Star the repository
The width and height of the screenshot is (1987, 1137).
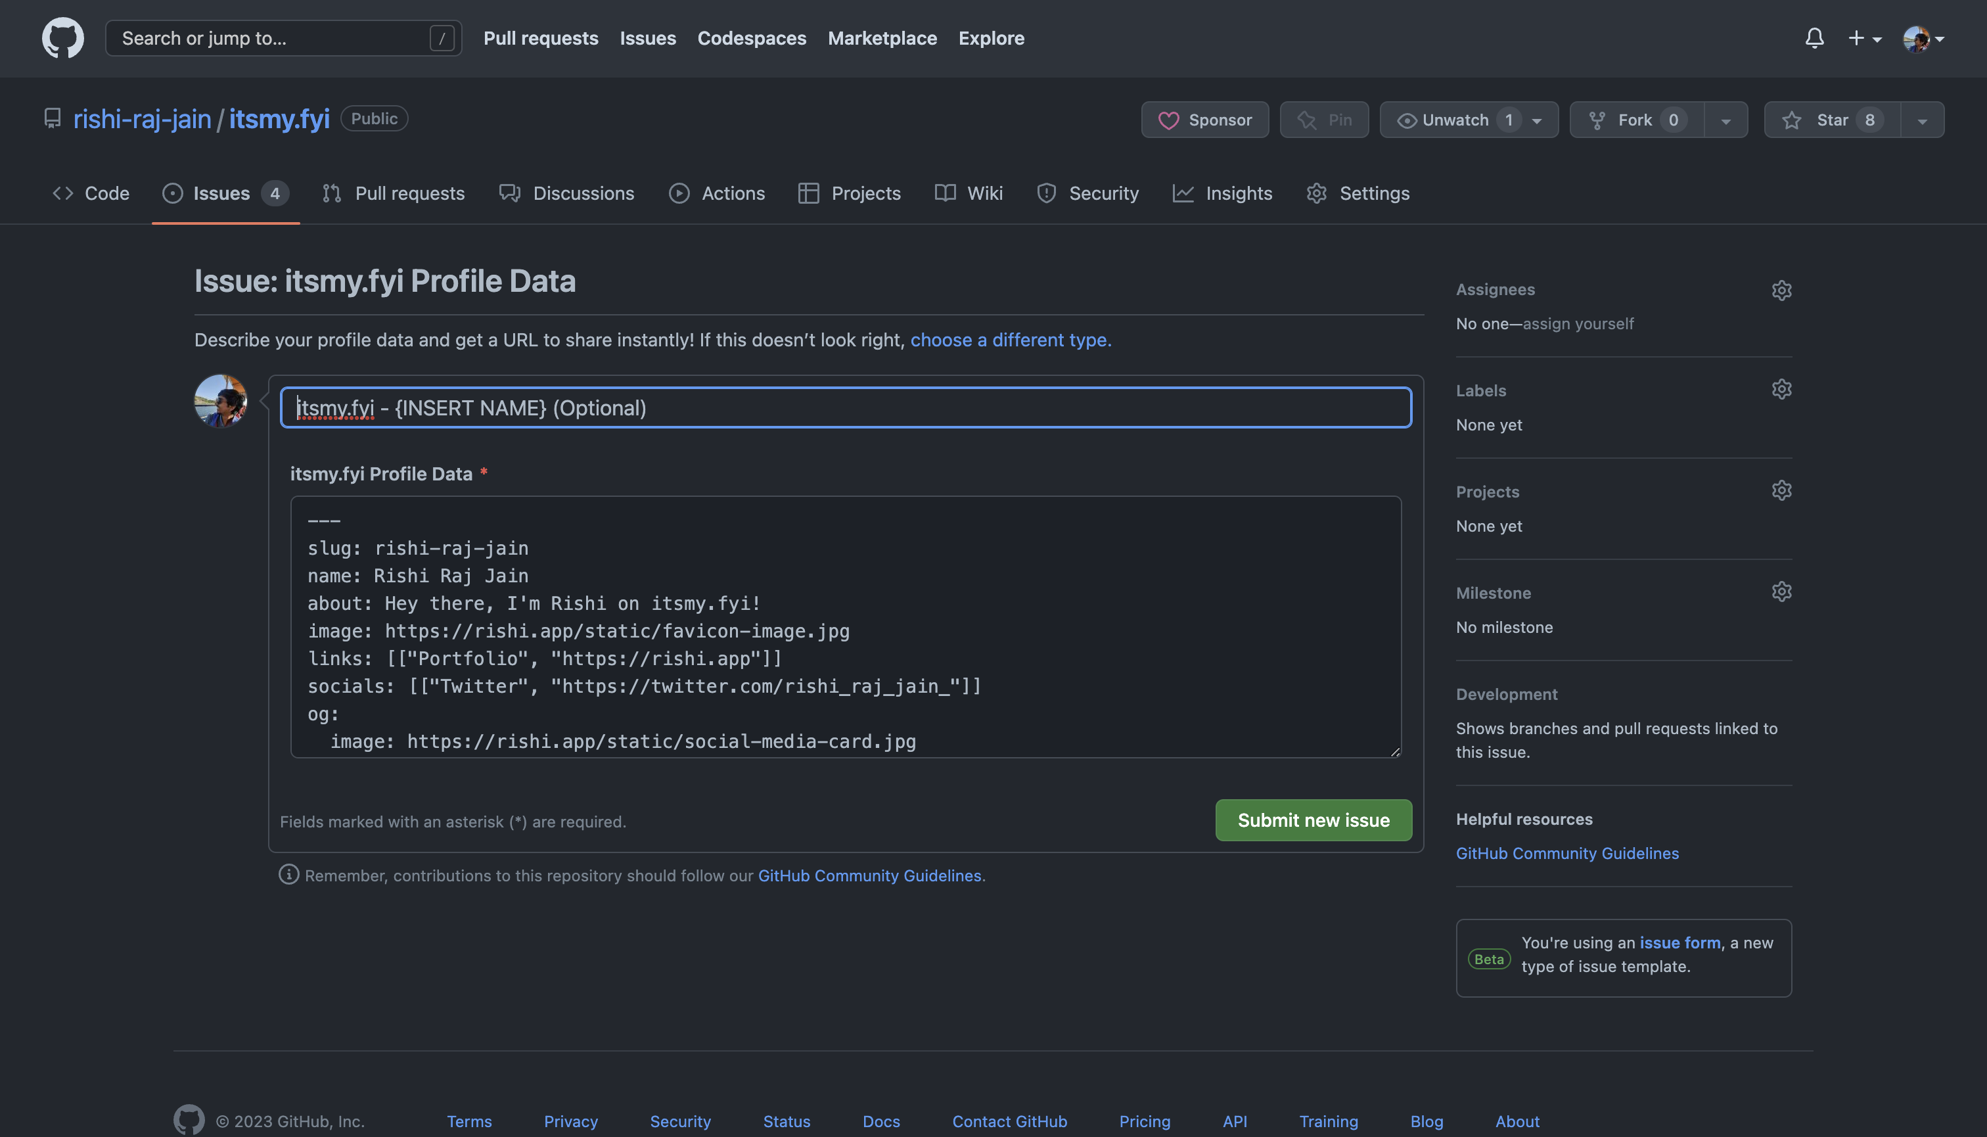(1832, 120)
